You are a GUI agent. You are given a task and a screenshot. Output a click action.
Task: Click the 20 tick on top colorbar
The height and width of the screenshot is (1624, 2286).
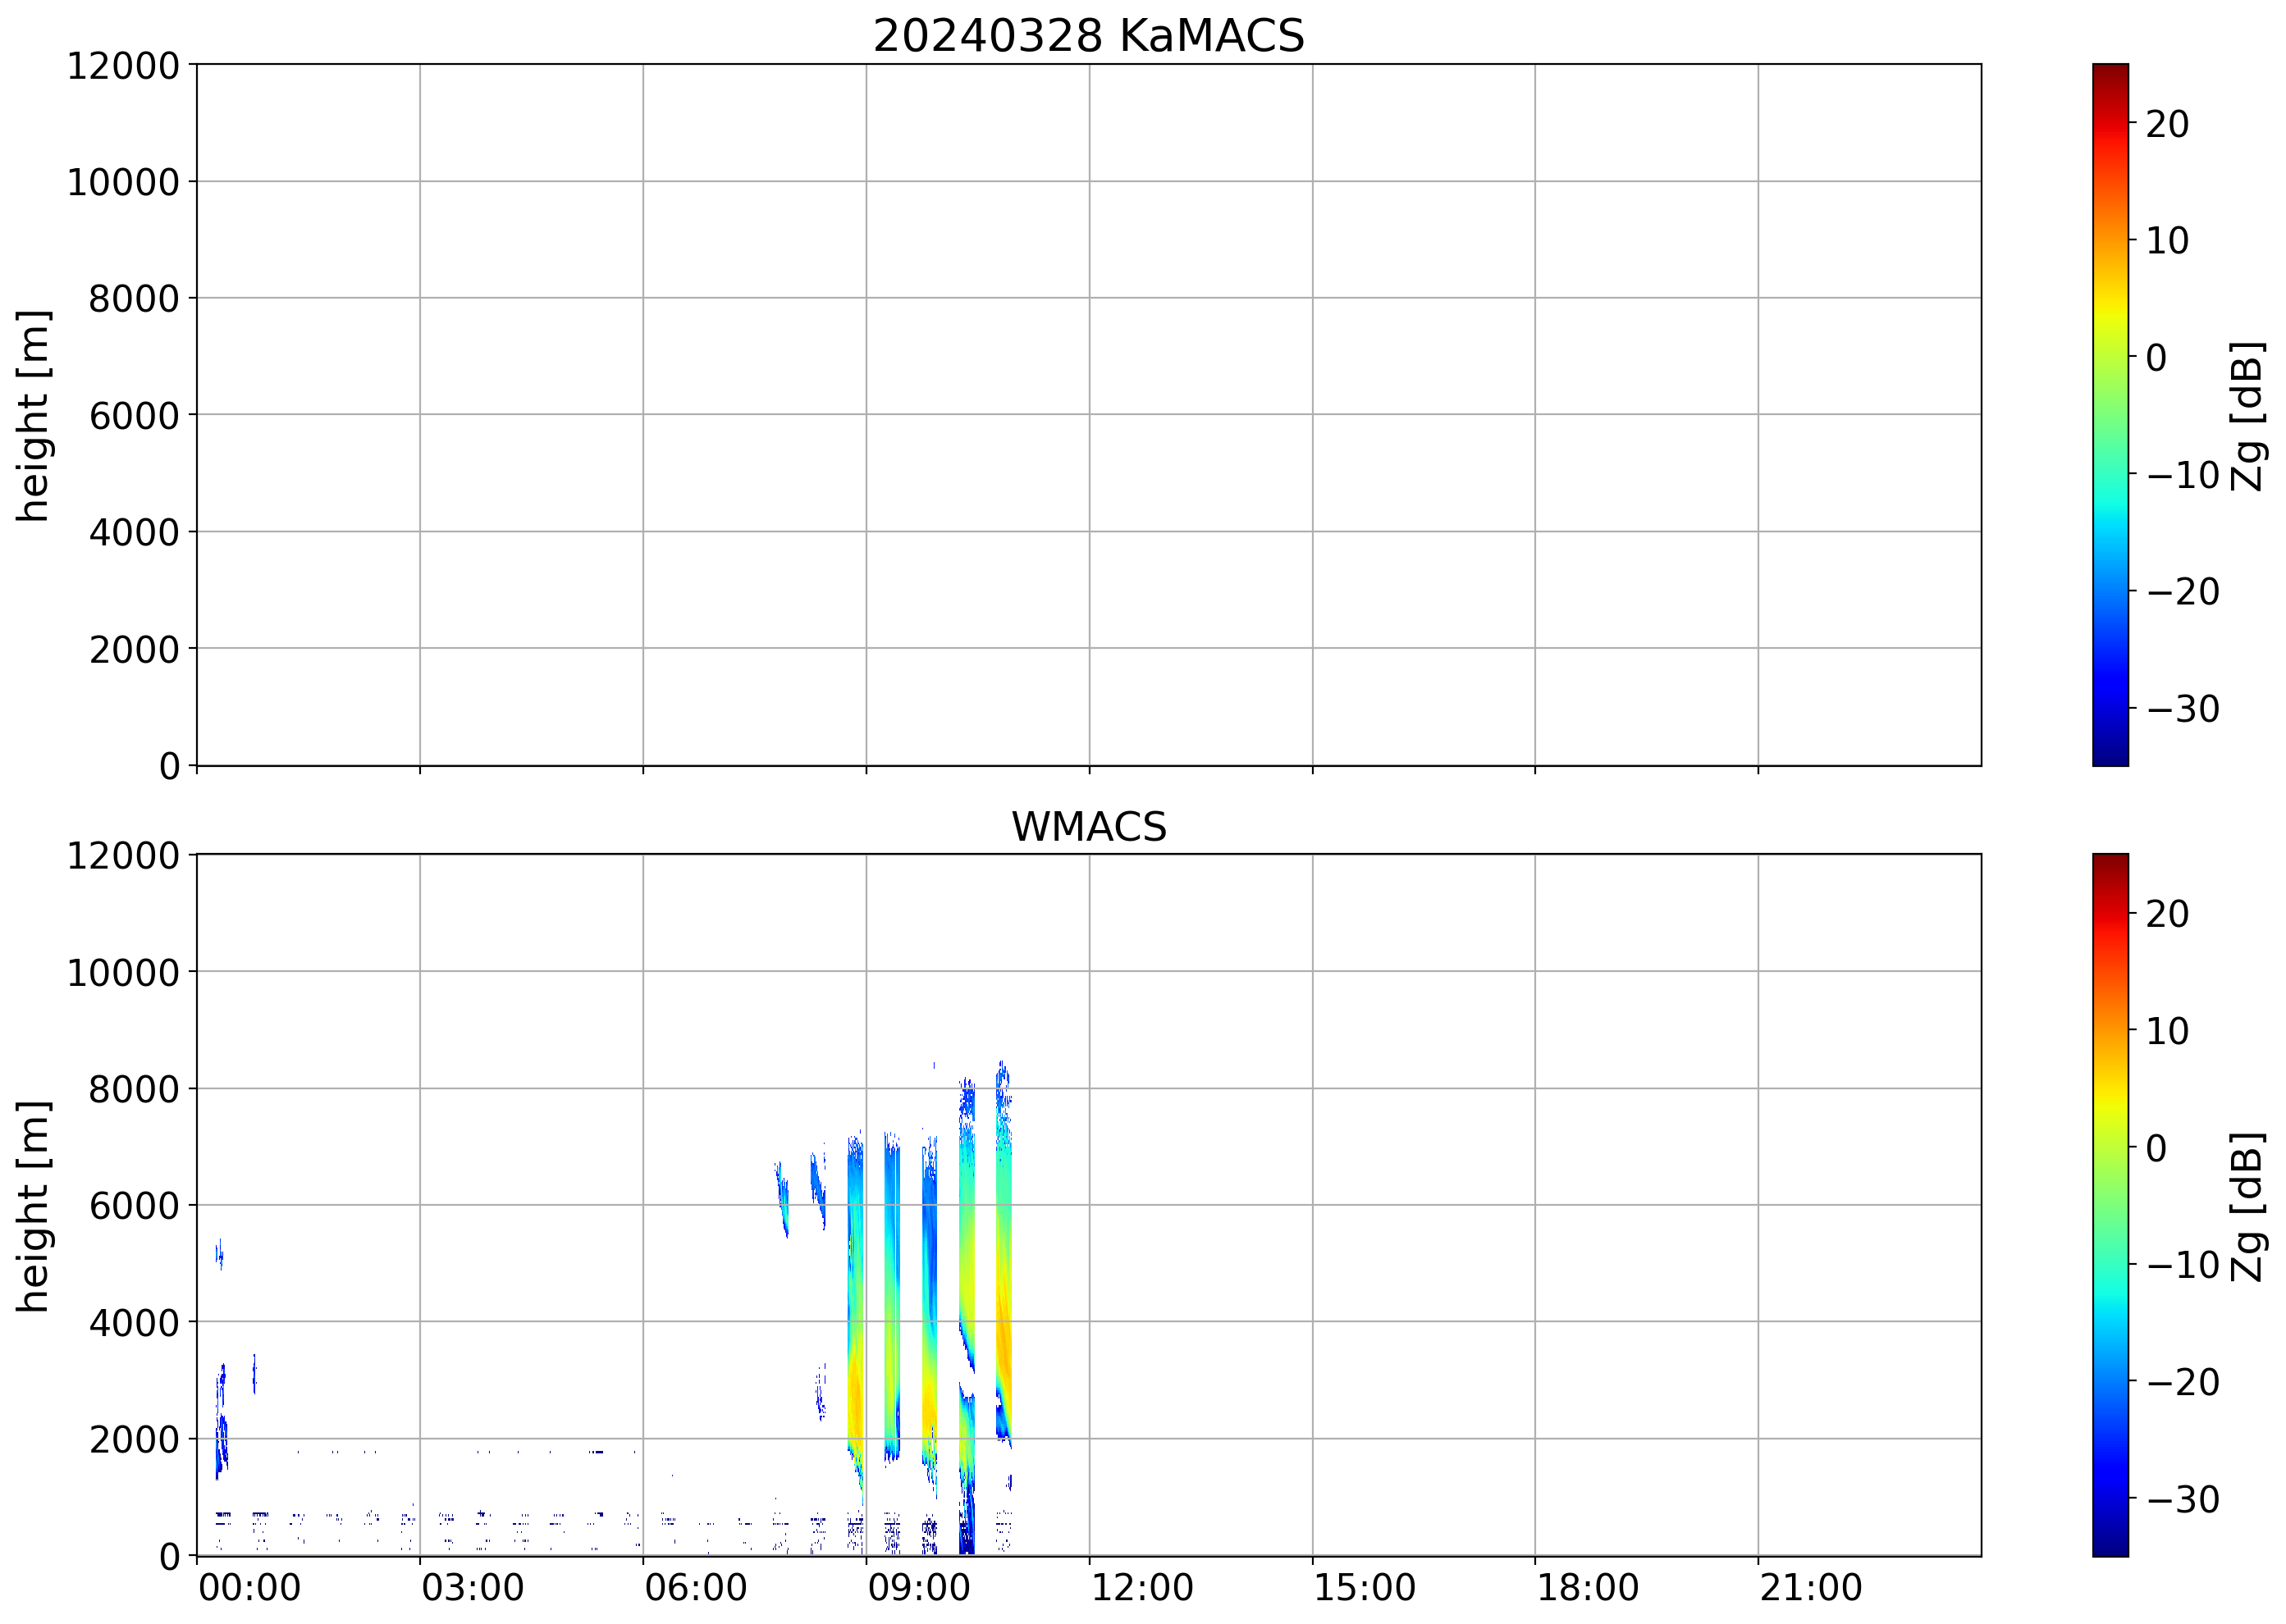click(2167, 124)
